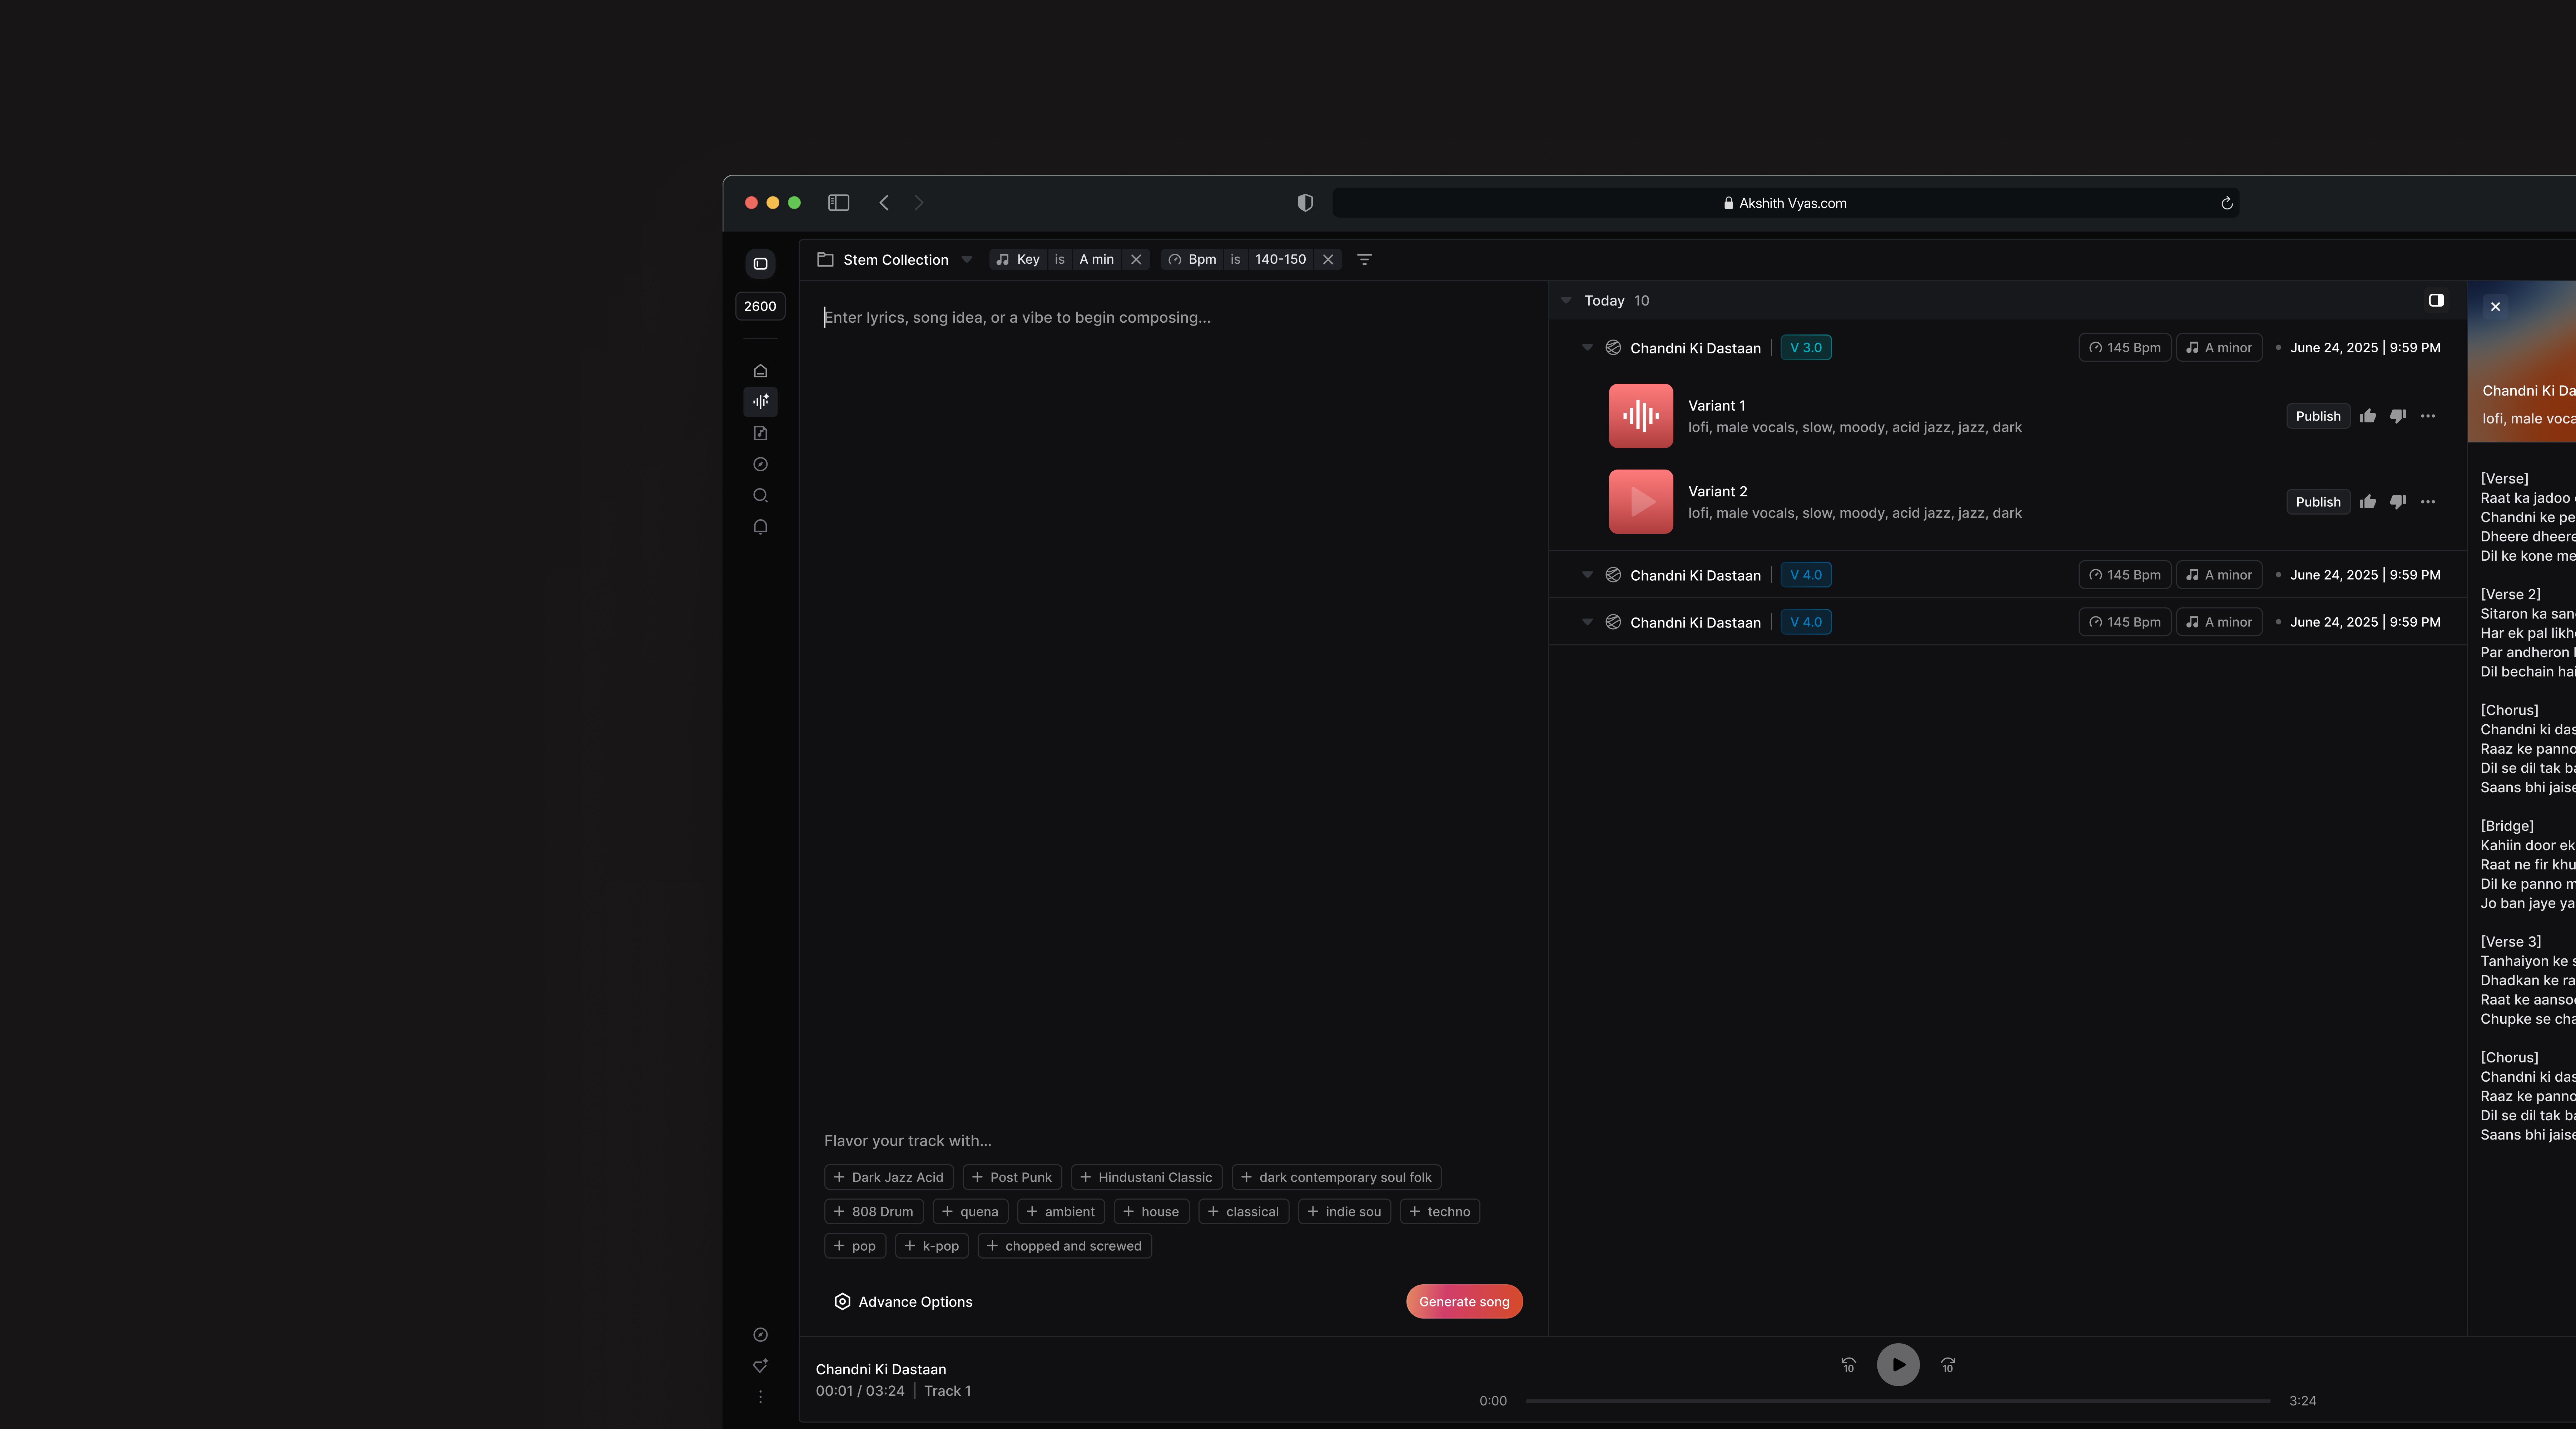Collapse the Today section

coord(1566,300)
